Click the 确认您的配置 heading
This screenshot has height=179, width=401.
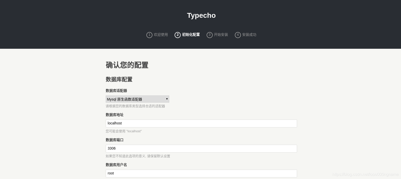pos(127,65)
